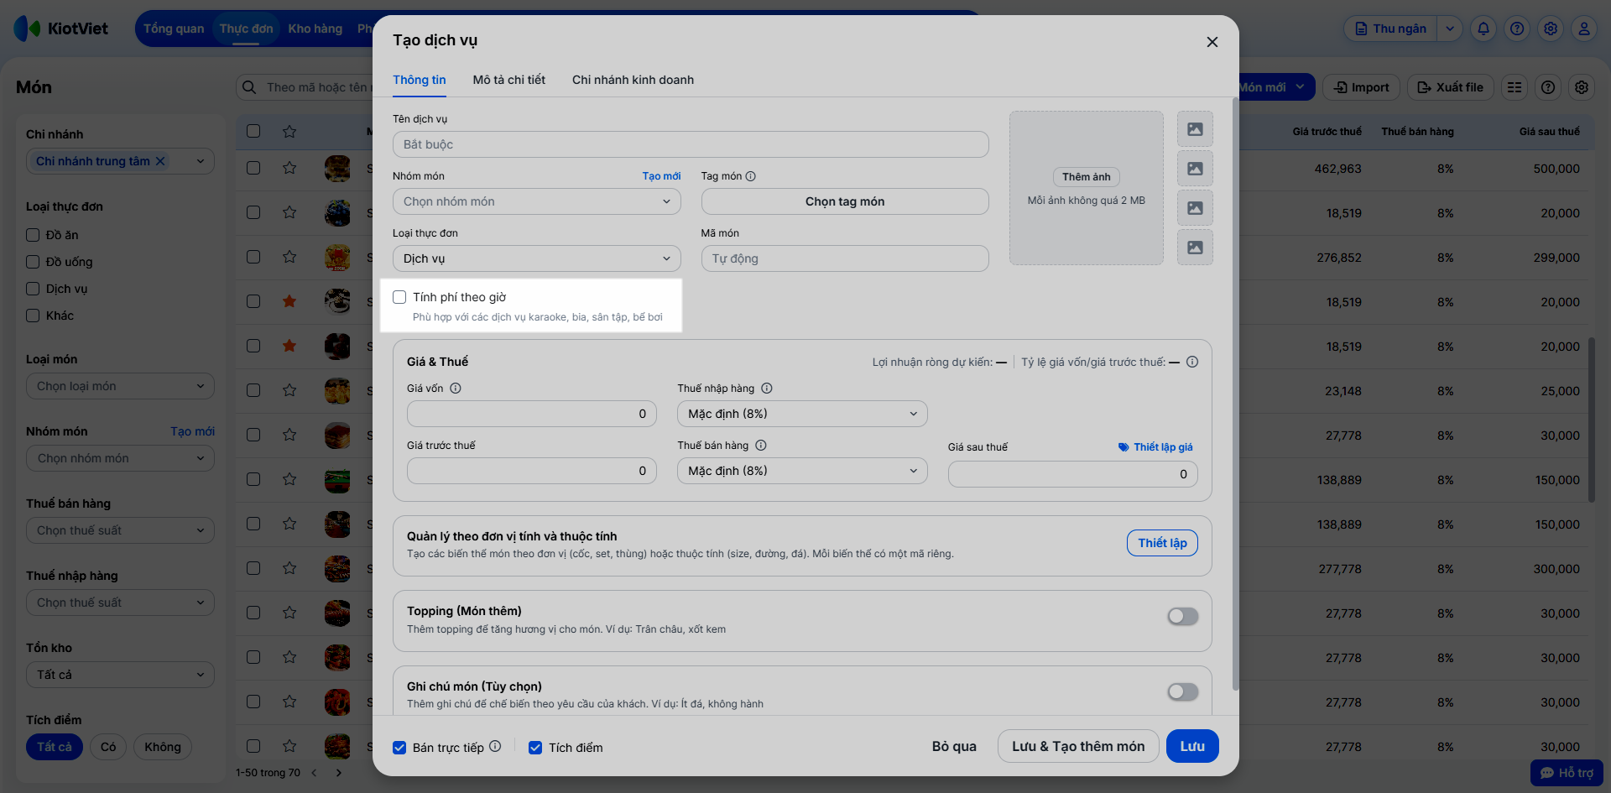
Task: Turn on the Topping (Món thêm) toggle
Action: (1182, 617)
